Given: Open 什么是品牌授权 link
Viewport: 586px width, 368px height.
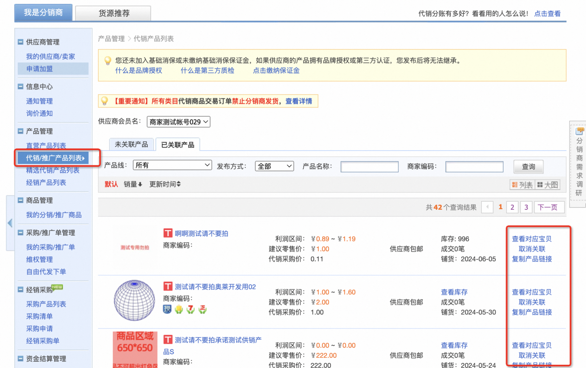Looking at the screenshot, I should (x=139, y=70).
